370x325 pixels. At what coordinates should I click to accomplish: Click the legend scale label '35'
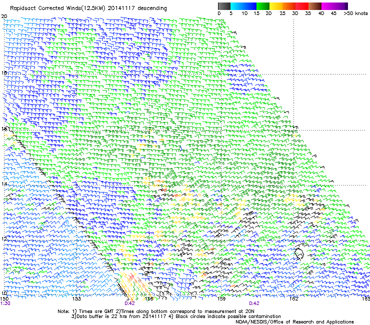pos(308,13)
